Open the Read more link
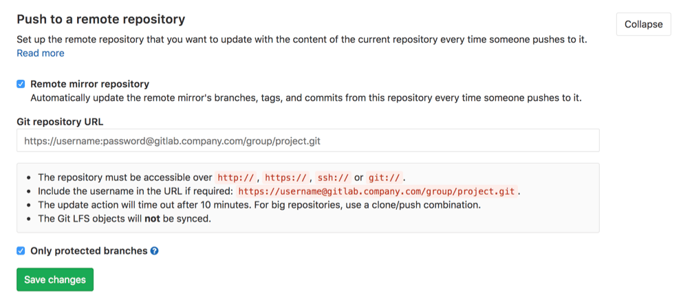This screenshot has width=692, height=305. [x=41, y=53]
